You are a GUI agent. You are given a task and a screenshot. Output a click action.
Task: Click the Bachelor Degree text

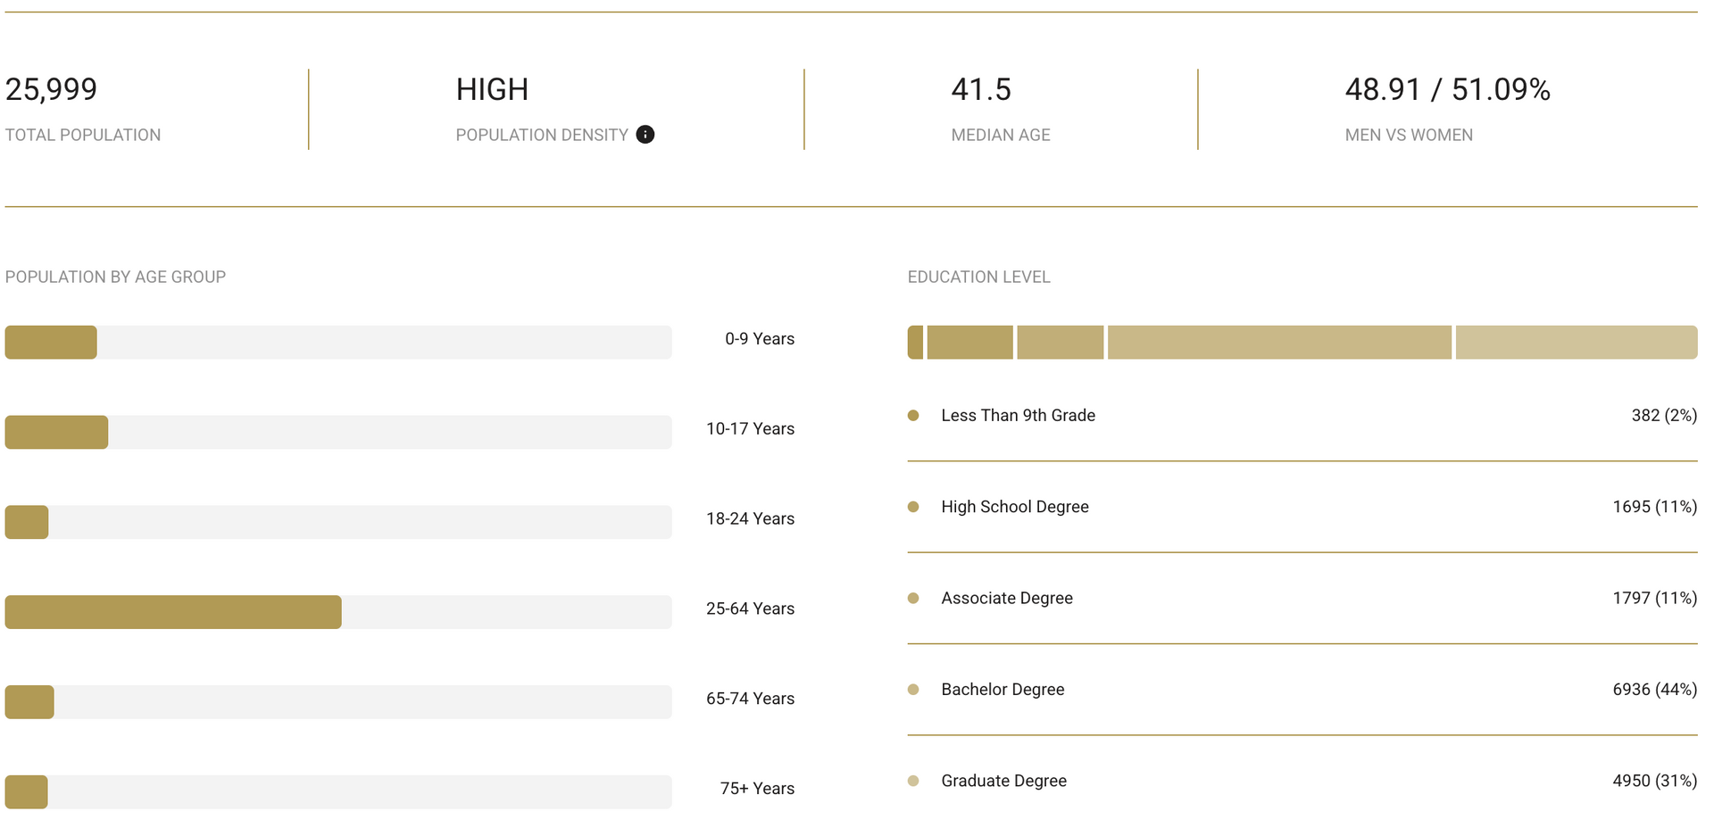(x=1003, y=690)
